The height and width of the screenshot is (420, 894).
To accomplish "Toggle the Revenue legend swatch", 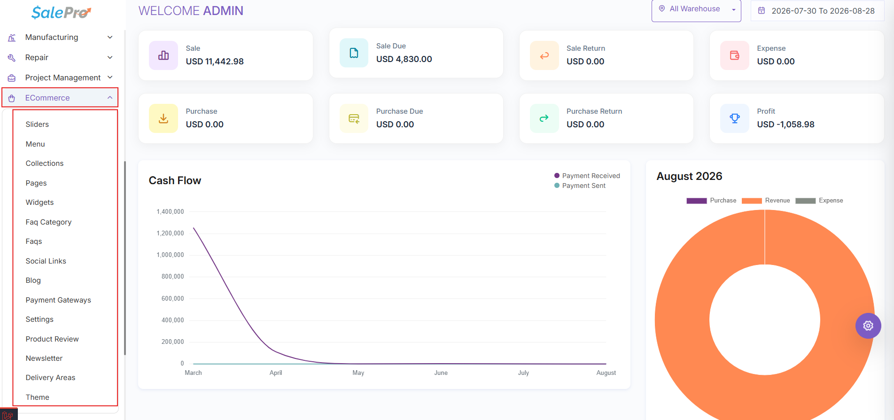I will click(x=752, y=201).
